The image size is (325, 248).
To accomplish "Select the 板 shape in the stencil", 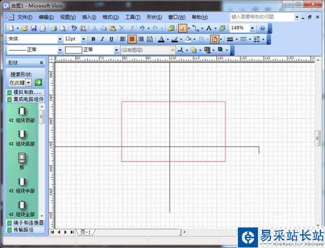I will tap(22, 161).
